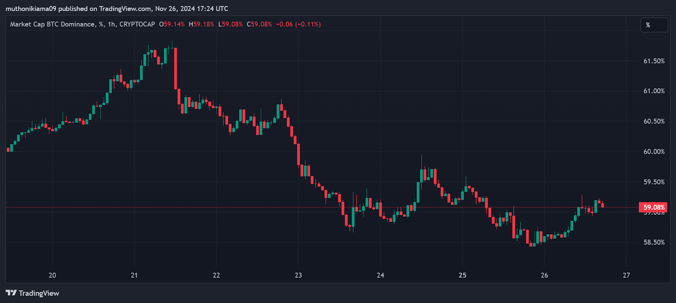This screenshot has height=303, width=676.
Task: Click the high value H59.18%
Action: coord(201,24)
